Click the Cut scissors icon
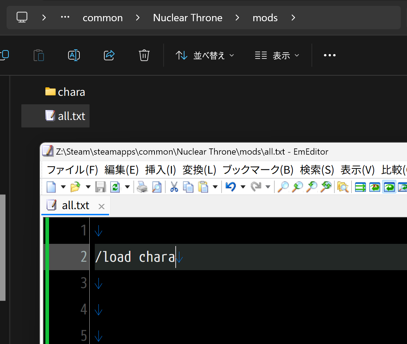The height and width of the screenshot is (344, 407). [174, 187]
